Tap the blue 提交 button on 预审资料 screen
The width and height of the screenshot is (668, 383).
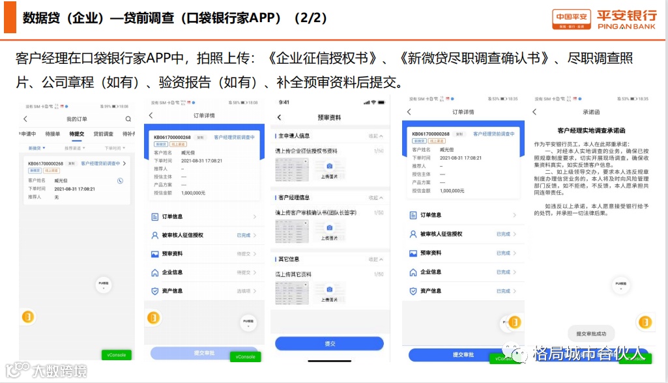[x=329, y=343]
